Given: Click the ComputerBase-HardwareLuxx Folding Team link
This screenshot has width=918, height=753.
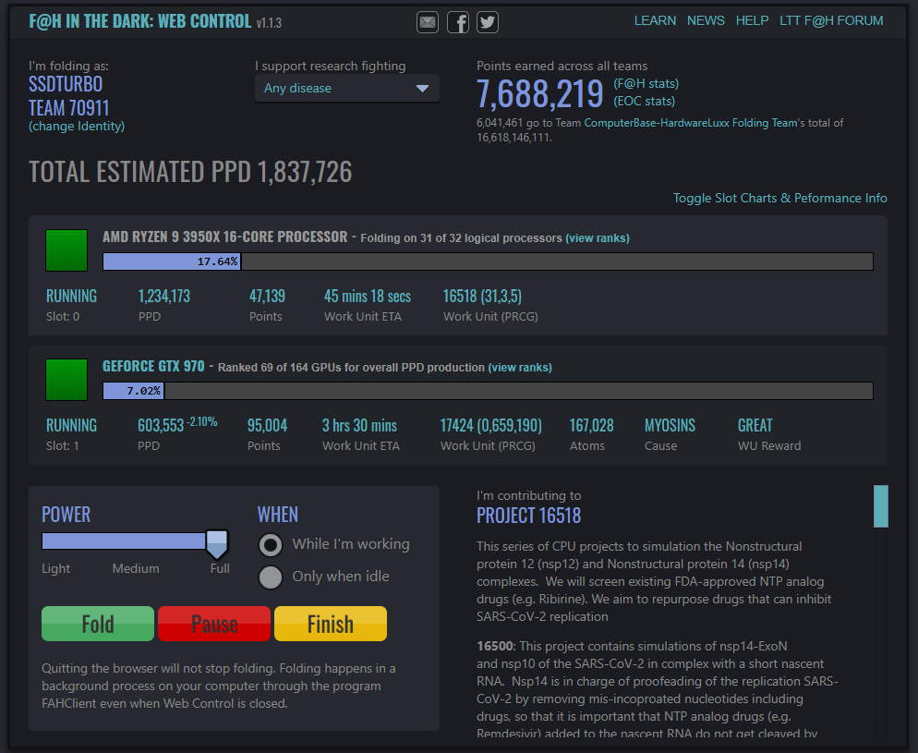Looking at the screenshot, I should (x=691, y=122).
